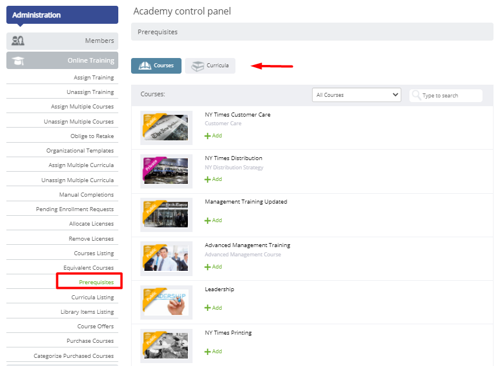Click Management Training Updated title
The width and height of the screenshot is (497, 366).
[x=246, y=201]
